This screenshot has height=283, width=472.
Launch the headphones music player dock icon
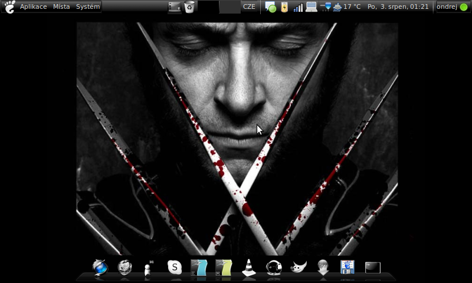[x=274, y=267]
